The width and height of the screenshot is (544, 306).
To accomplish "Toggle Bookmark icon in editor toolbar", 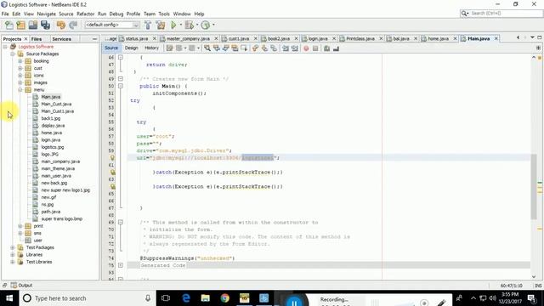I will click(274, 48).
